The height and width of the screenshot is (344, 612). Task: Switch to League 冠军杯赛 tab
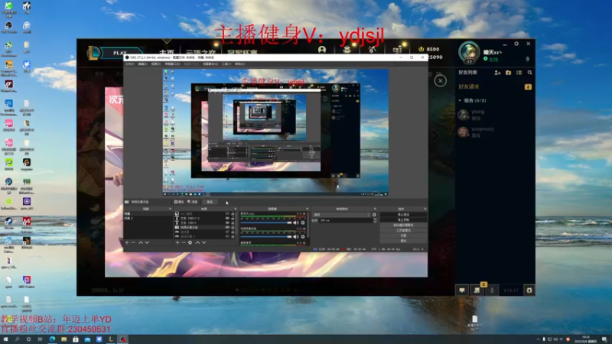pyautogui.click(x=243, y=52)
